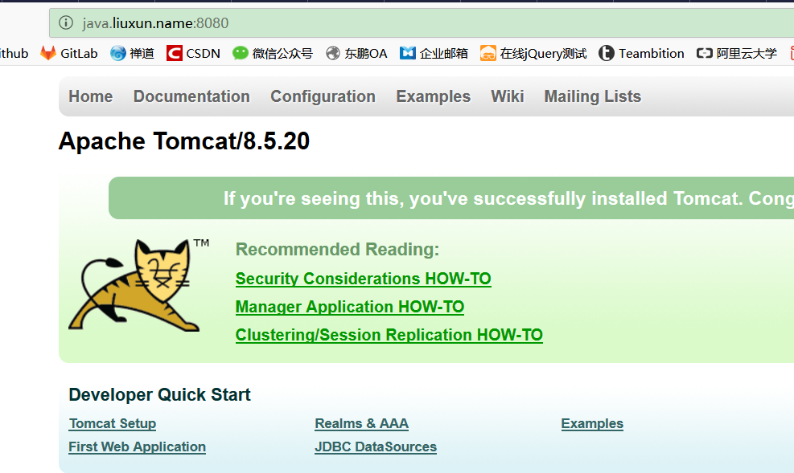
Task: Open Examples in Tomcat navigation bar
Action: pos(434,96)
